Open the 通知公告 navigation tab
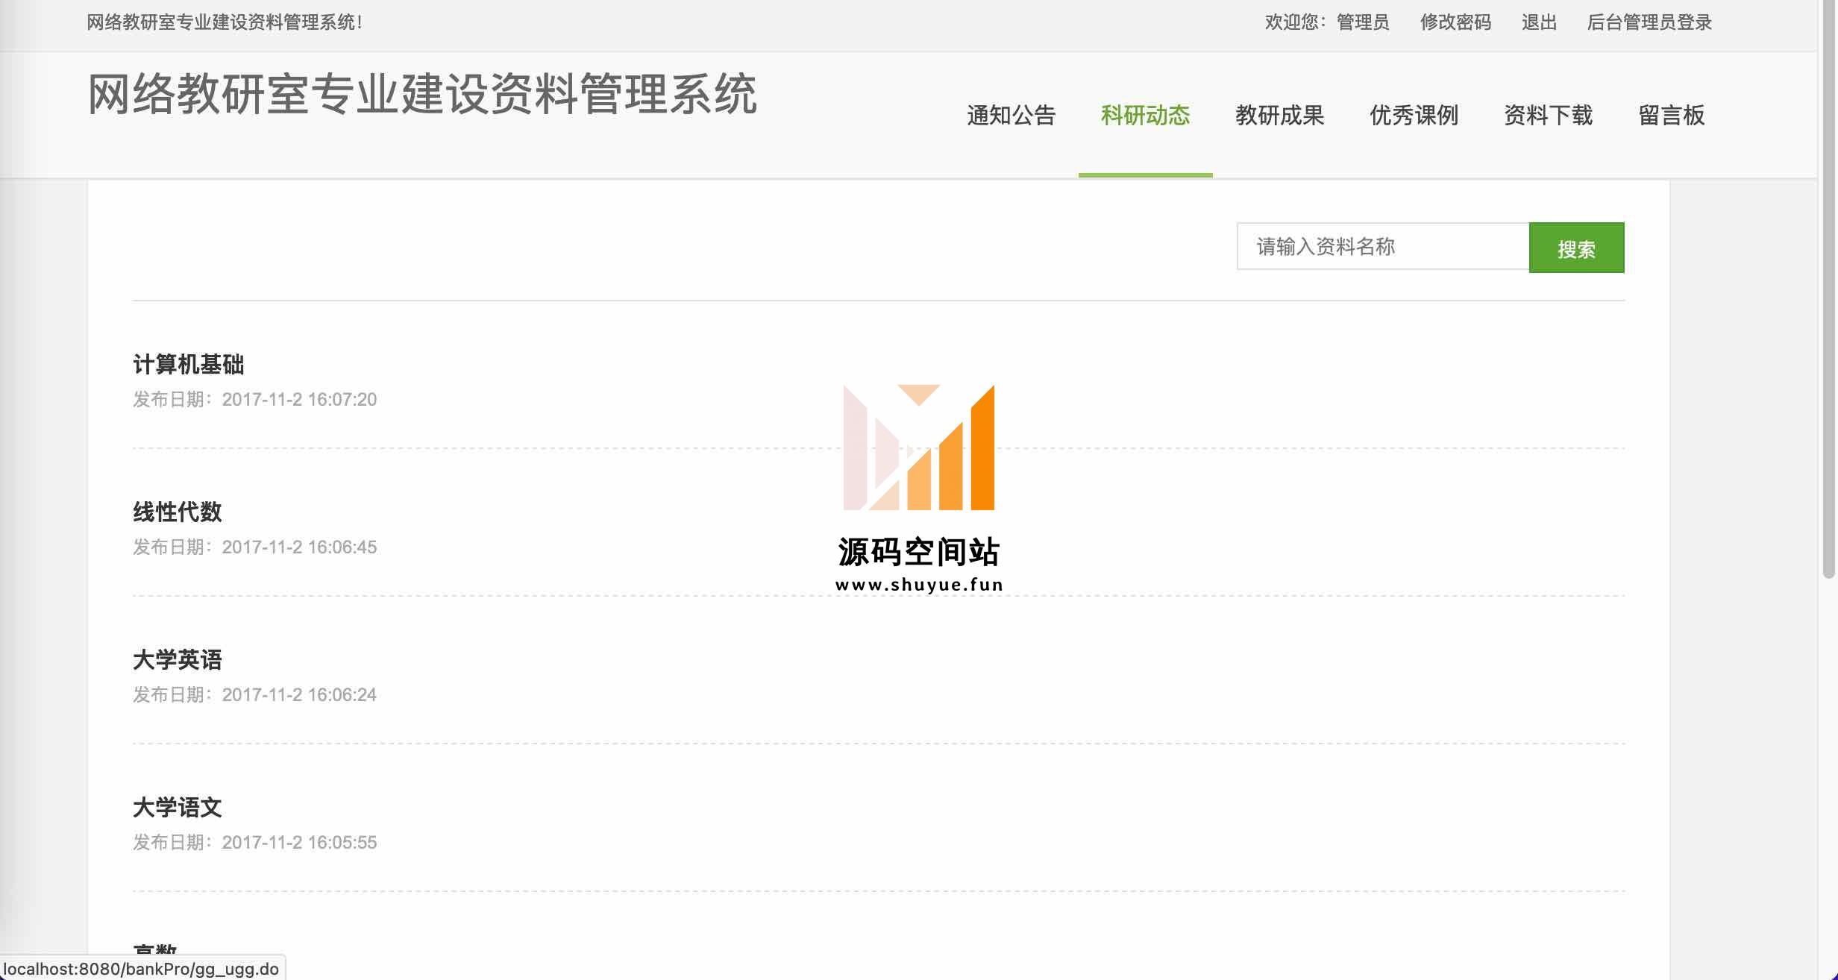1838x980 pixels. pos(1011,116)
